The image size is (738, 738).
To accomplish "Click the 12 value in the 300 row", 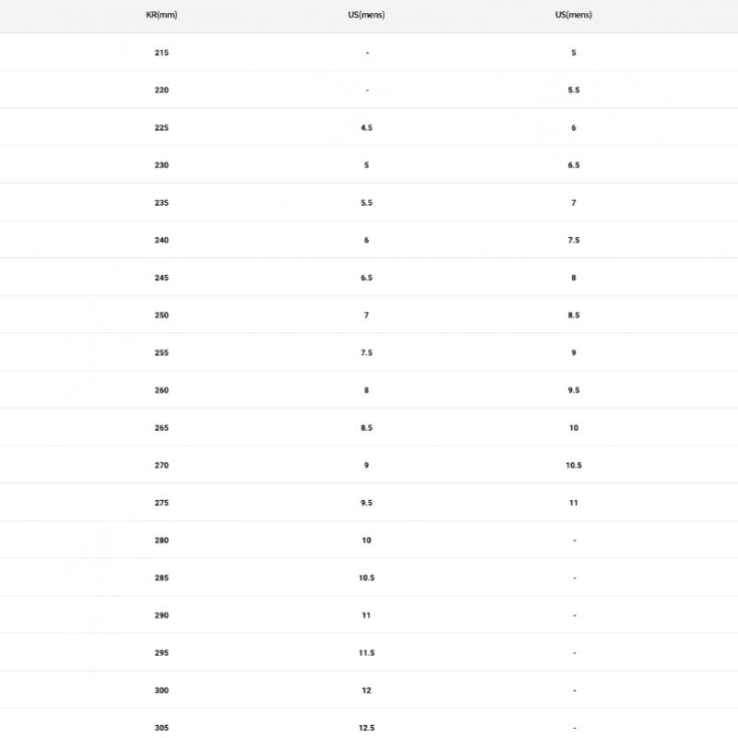I will [x=366, y=690].
